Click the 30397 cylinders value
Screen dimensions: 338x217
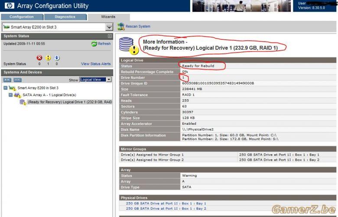click(188, 112)
